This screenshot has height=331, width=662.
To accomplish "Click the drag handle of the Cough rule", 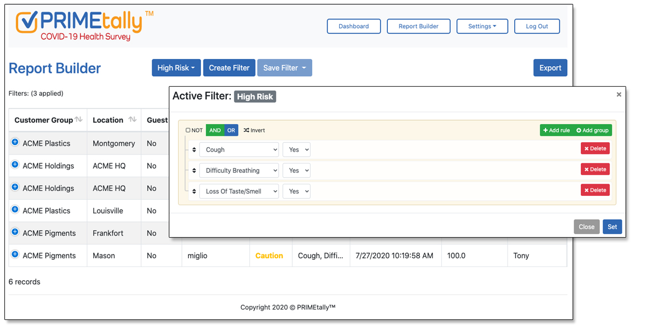I will [194, 150].
